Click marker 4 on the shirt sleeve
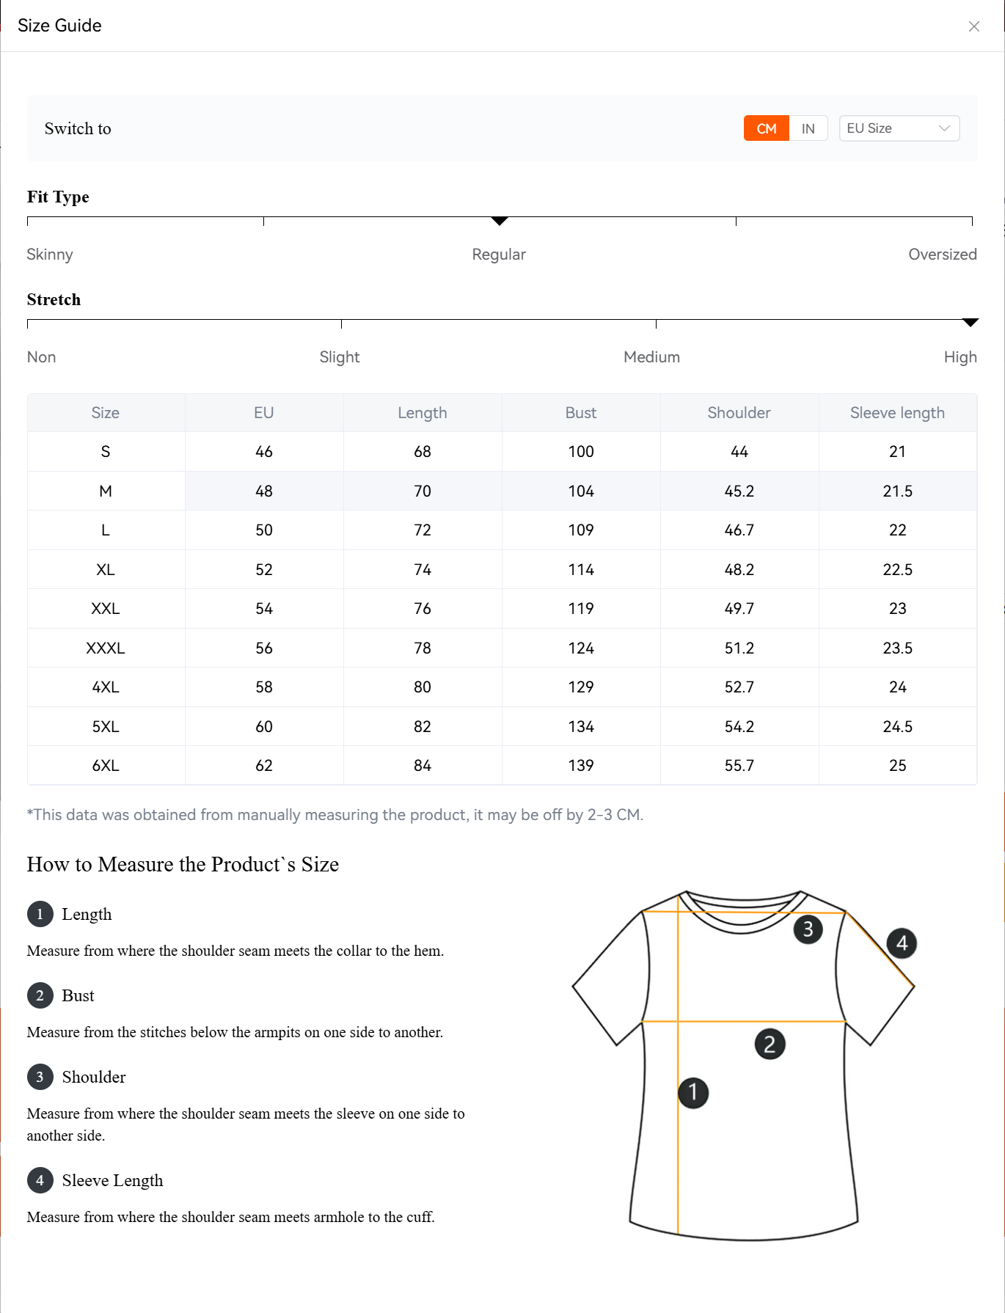This screenshot has height=1313, width=1005. click(x=902, y=943)
